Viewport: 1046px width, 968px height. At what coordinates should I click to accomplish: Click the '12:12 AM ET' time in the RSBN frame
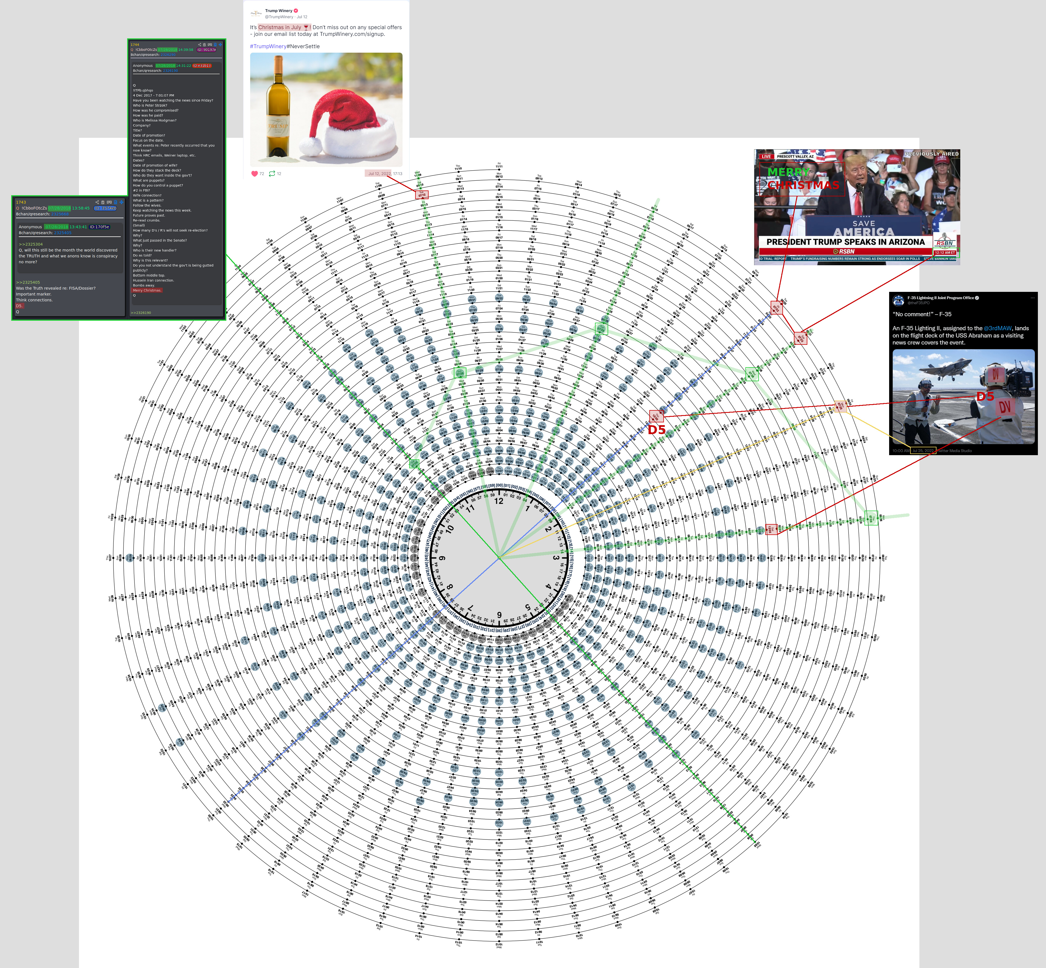click(x=945, y=252)
